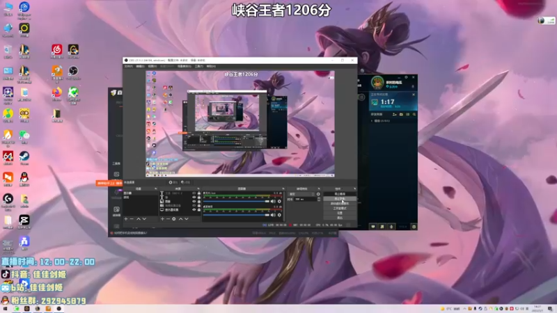Click the 停止录制 button in OBS controls

pyautogui.click(x=340, y=198)
